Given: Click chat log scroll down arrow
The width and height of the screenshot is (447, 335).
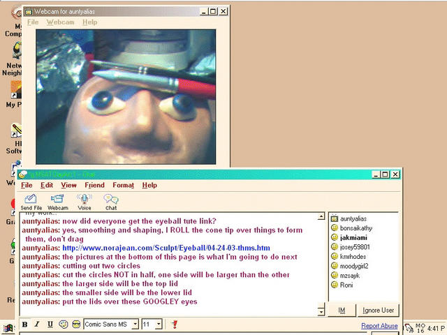Looking at the screenshot, I should click(x=321, y=312).
